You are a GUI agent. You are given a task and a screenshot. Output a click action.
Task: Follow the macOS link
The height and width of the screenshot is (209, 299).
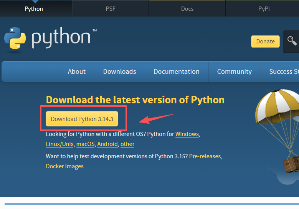(x=86, y=144)
